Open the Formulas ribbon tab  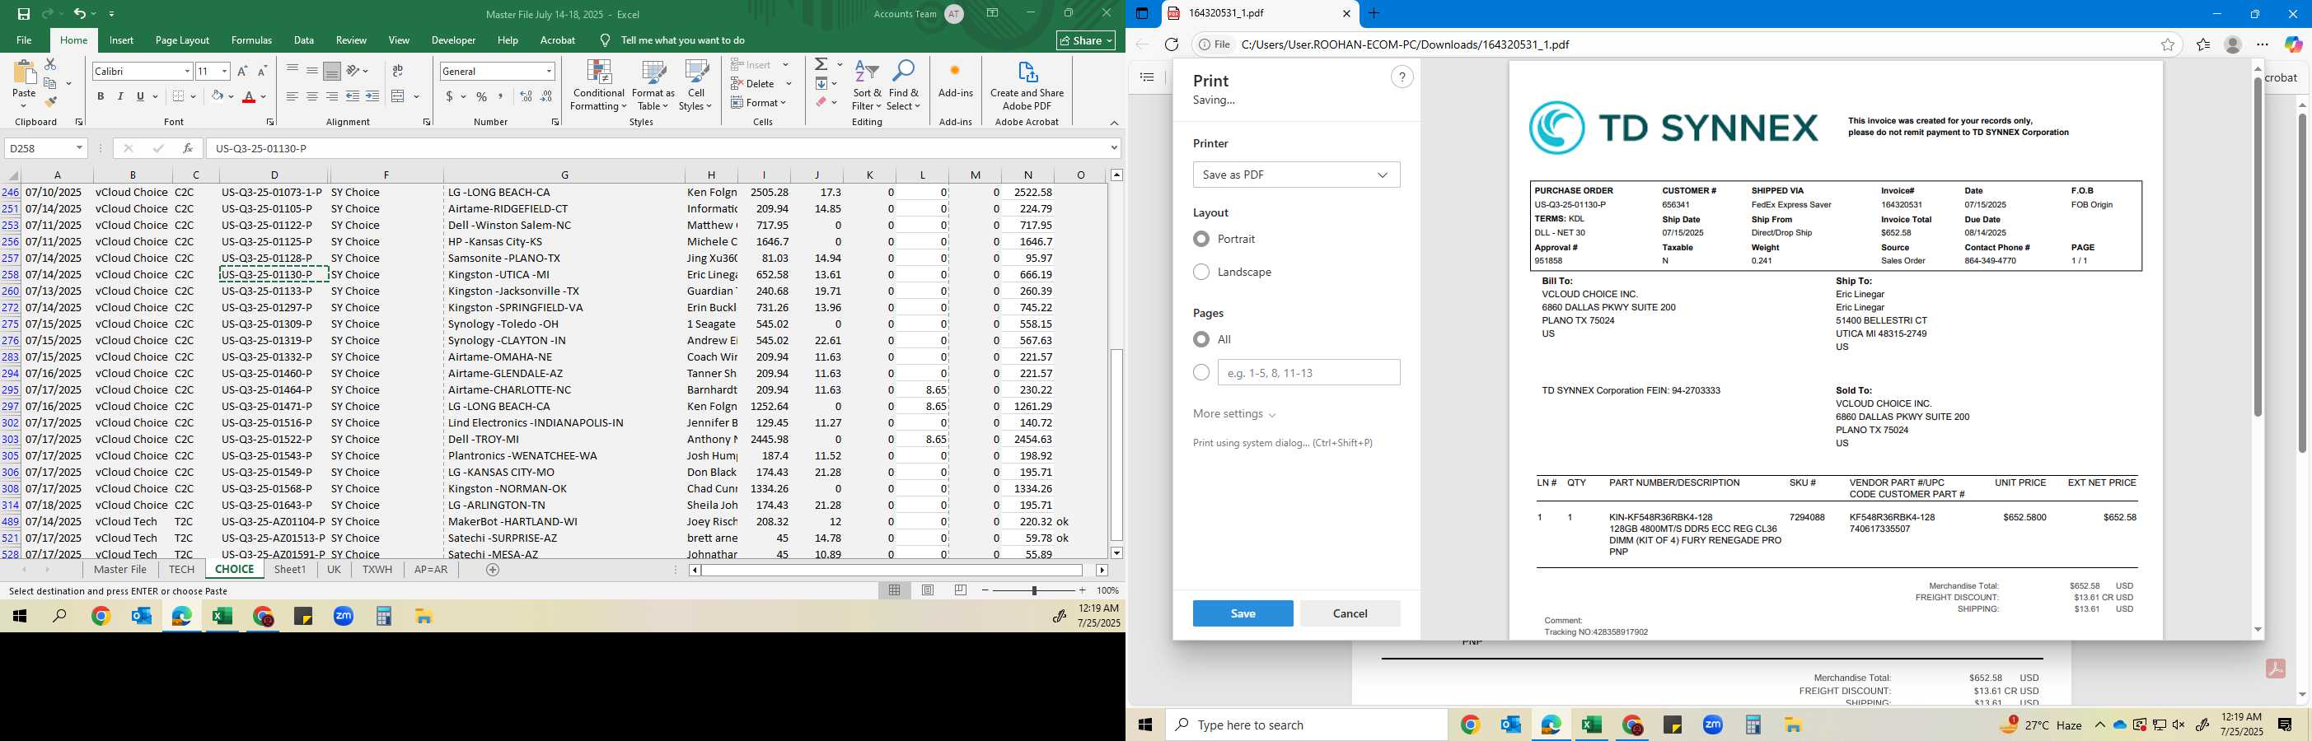click(251, 40)
